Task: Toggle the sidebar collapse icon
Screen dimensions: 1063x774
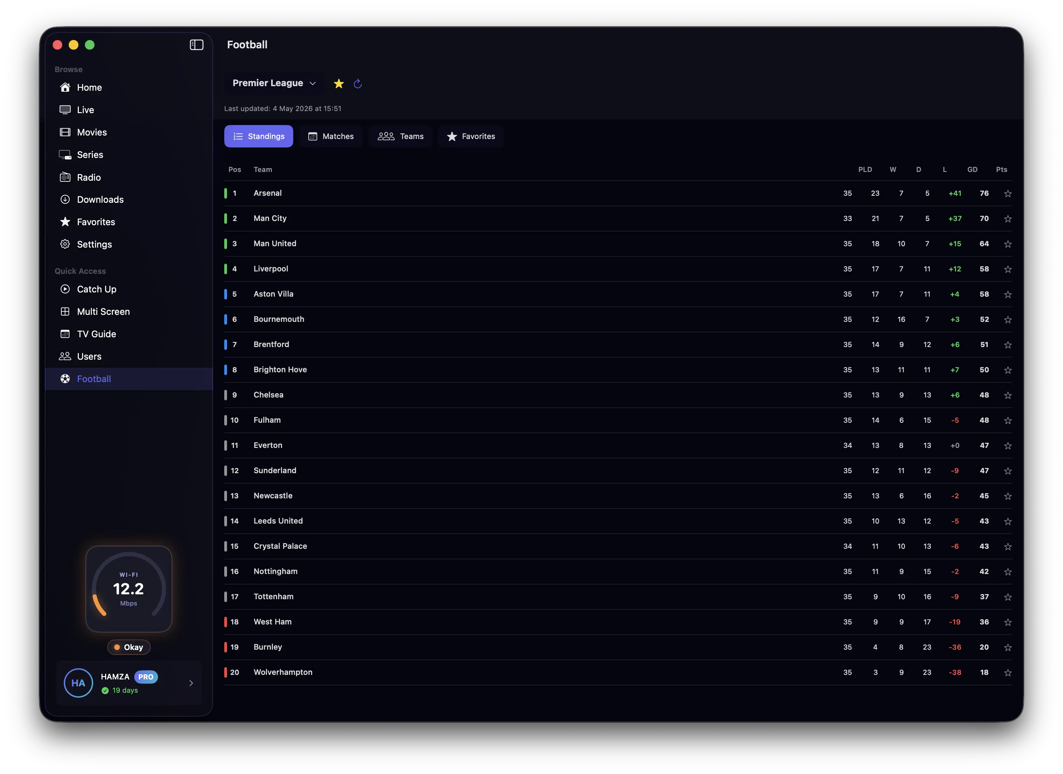Action: tap(197, 44)
